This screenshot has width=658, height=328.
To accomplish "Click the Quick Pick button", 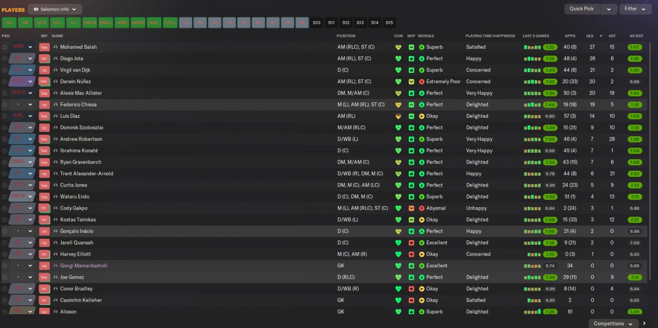I will (582, 9).
